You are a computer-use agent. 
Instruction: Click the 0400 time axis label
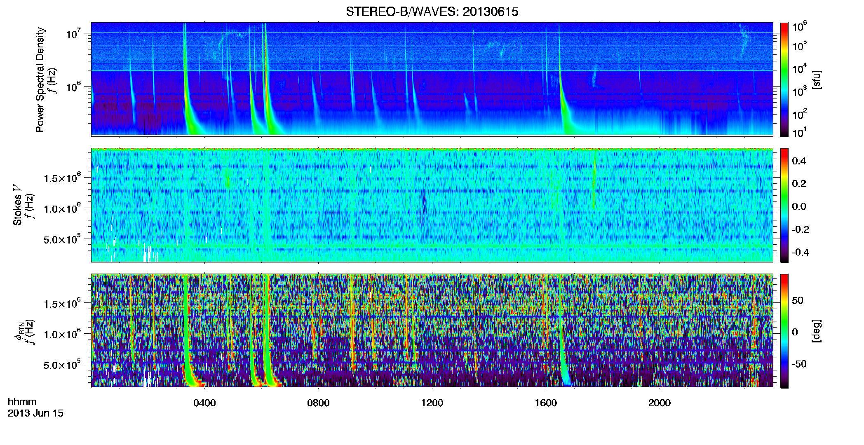(204, 403)
